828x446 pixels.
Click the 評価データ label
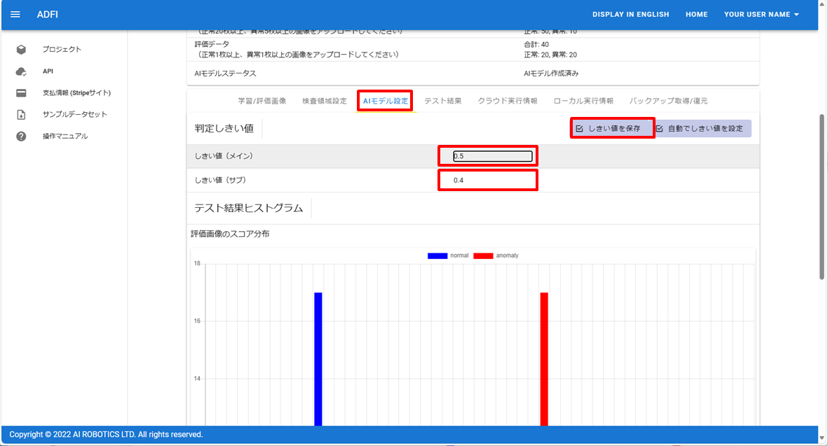(212, 44)
